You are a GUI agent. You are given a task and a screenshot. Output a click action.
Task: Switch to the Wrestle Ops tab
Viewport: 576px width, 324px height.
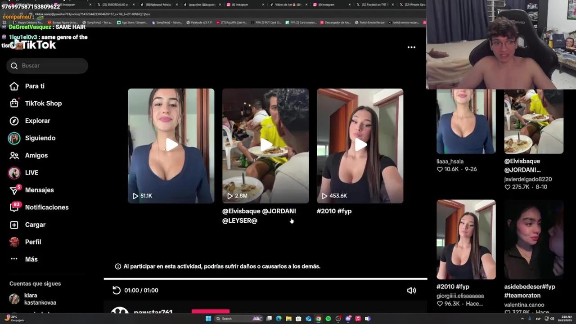tap(413, 4)
